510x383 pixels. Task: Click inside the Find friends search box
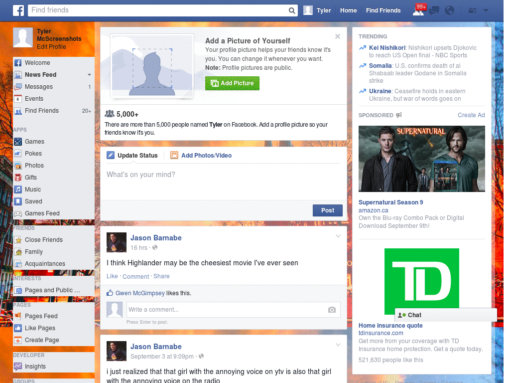(158, 10)
